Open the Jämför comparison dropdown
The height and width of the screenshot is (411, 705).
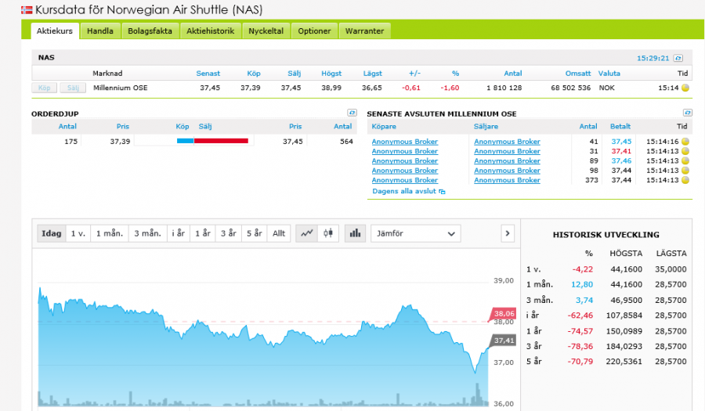click(415, 233)
